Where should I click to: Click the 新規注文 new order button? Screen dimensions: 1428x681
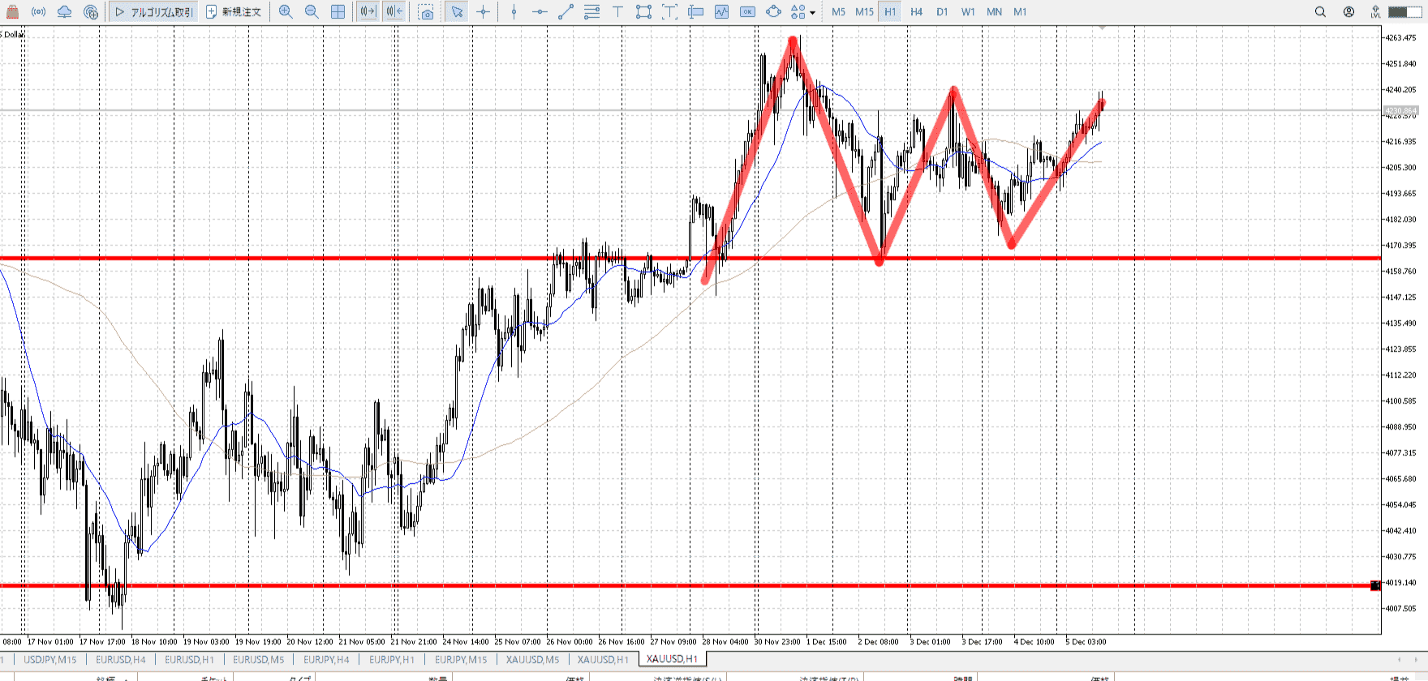pos(234,12)
